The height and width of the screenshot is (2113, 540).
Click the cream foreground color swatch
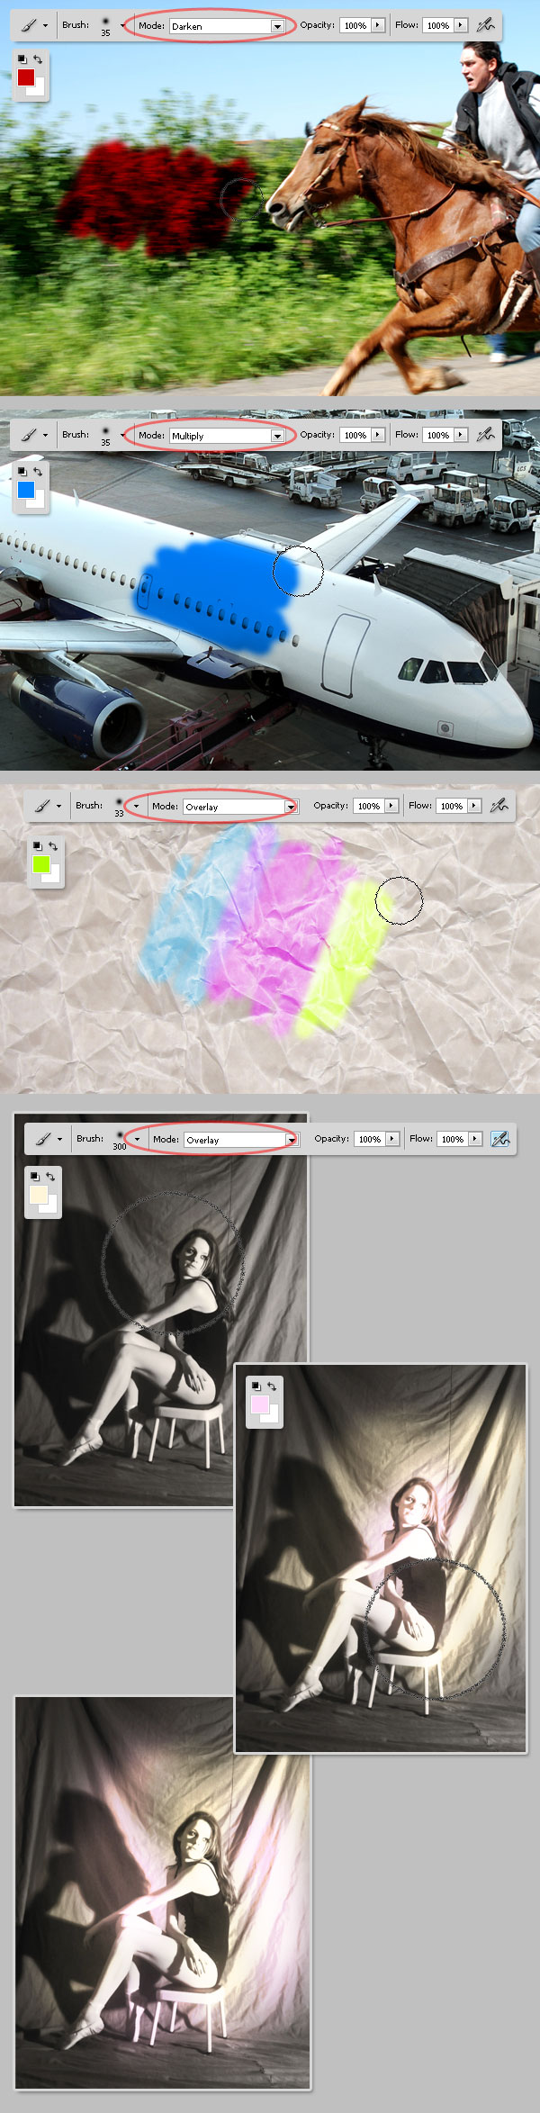tap(39, 1195)
